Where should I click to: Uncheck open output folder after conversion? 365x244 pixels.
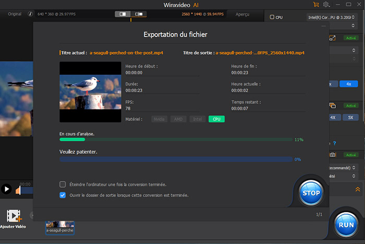63,195
